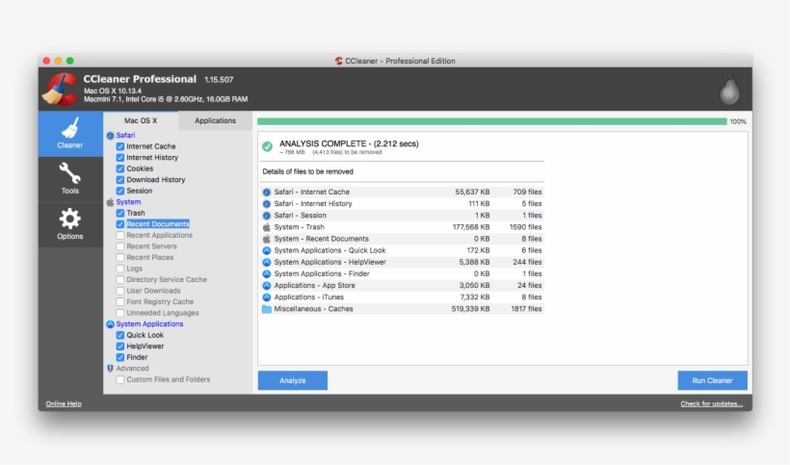Select the Mac OS X tab
The width and height of the screenshot is (790, 465).
141,120
